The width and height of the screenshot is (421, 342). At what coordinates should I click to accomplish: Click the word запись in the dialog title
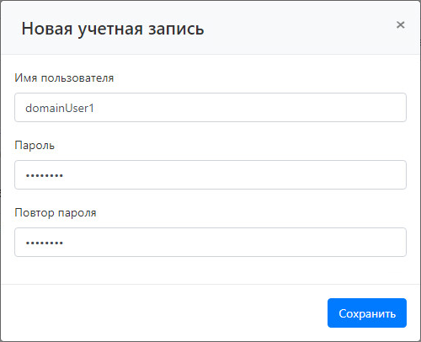[176, 29]
